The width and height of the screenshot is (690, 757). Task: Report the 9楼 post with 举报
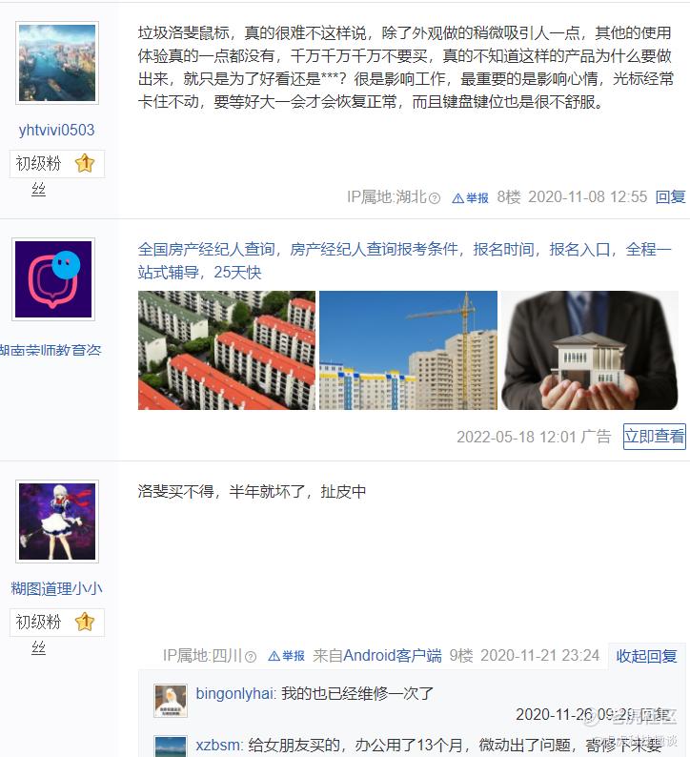coord(286,656)
